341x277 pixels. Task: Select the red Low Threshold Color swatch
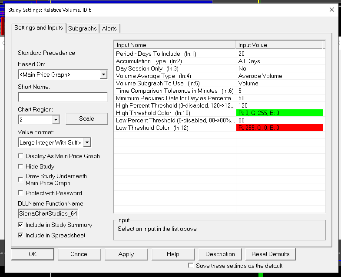[x=279, y=128]
